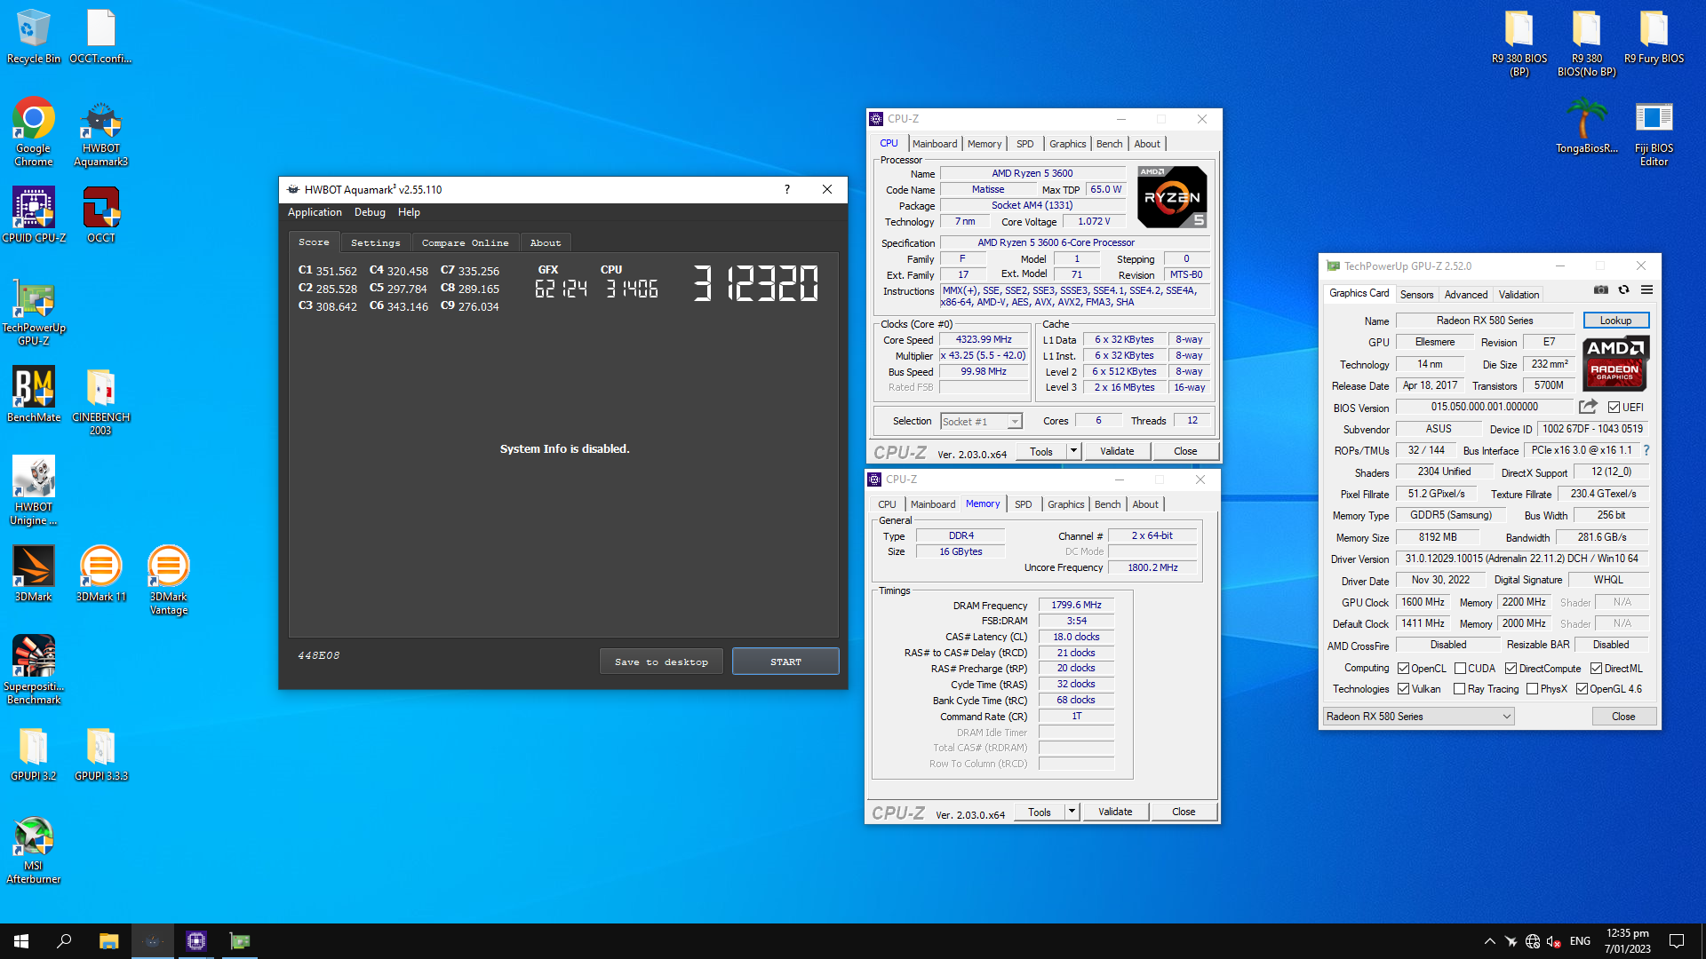Open 3DMark desktop shortcut
Image resolution: width=1706 pixels, height=959 pixels.
[34, 574]
